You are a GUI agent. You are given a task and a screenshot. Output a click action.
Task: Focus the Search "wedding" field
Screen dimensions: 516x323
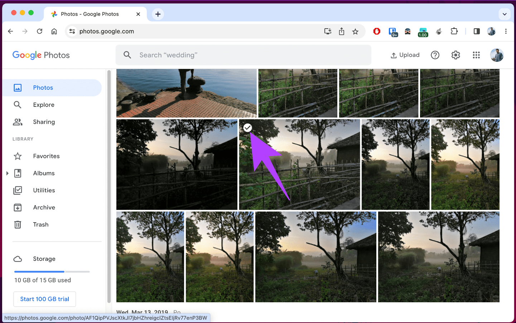243,55
